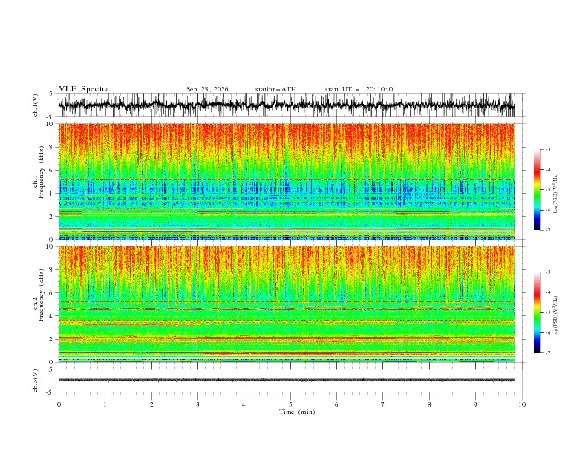Click the ch.1 upper color scale bar
The width and height of the screenshot is (588, 454).
[x=537, y=190]
